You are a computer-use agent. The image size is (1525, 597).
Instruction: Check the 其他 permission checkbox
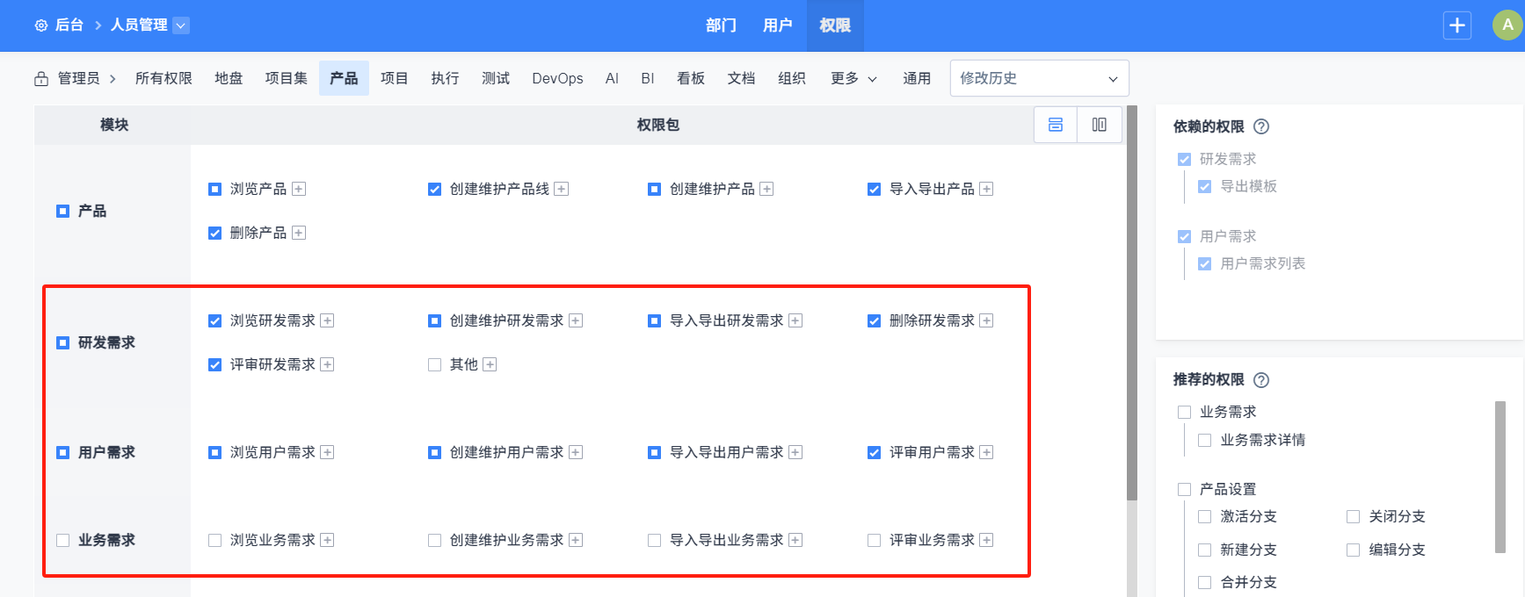tap(434, 364)
